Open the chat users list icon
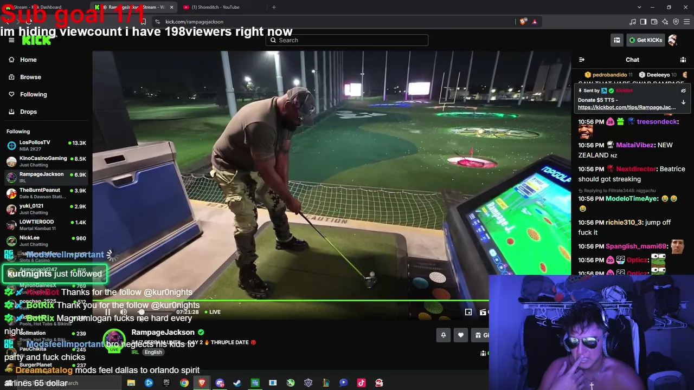This screenshot has height=390, width=694. pyautogui.click(x=683, y=60)
